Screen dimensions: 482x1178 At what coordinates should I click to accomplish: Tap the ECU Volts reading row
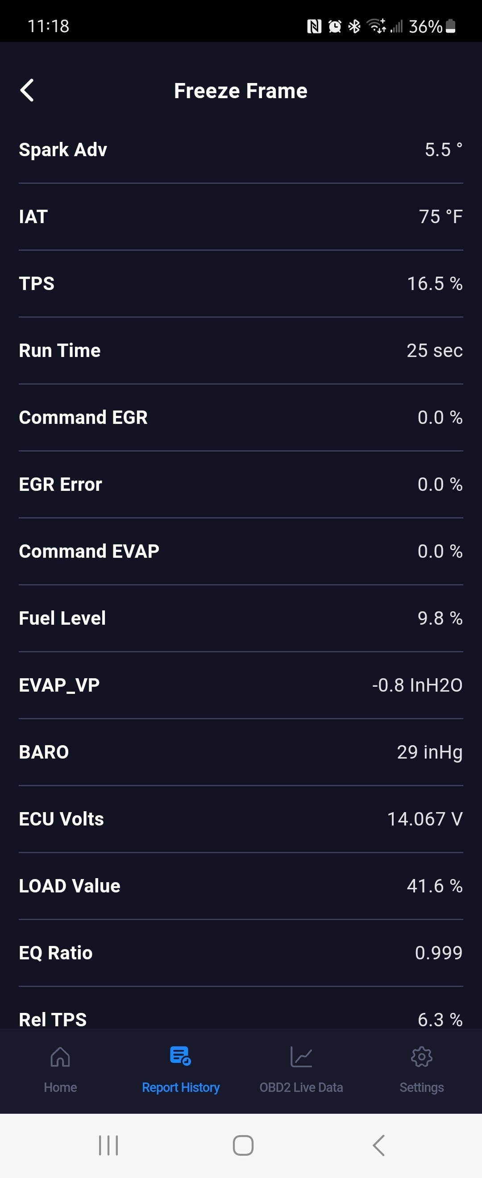coord(241,819)
